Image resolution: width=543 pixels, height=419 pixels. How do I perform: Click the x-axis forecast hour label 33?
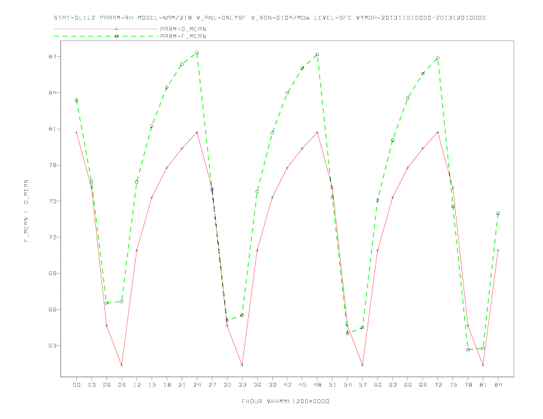point(242,385)
